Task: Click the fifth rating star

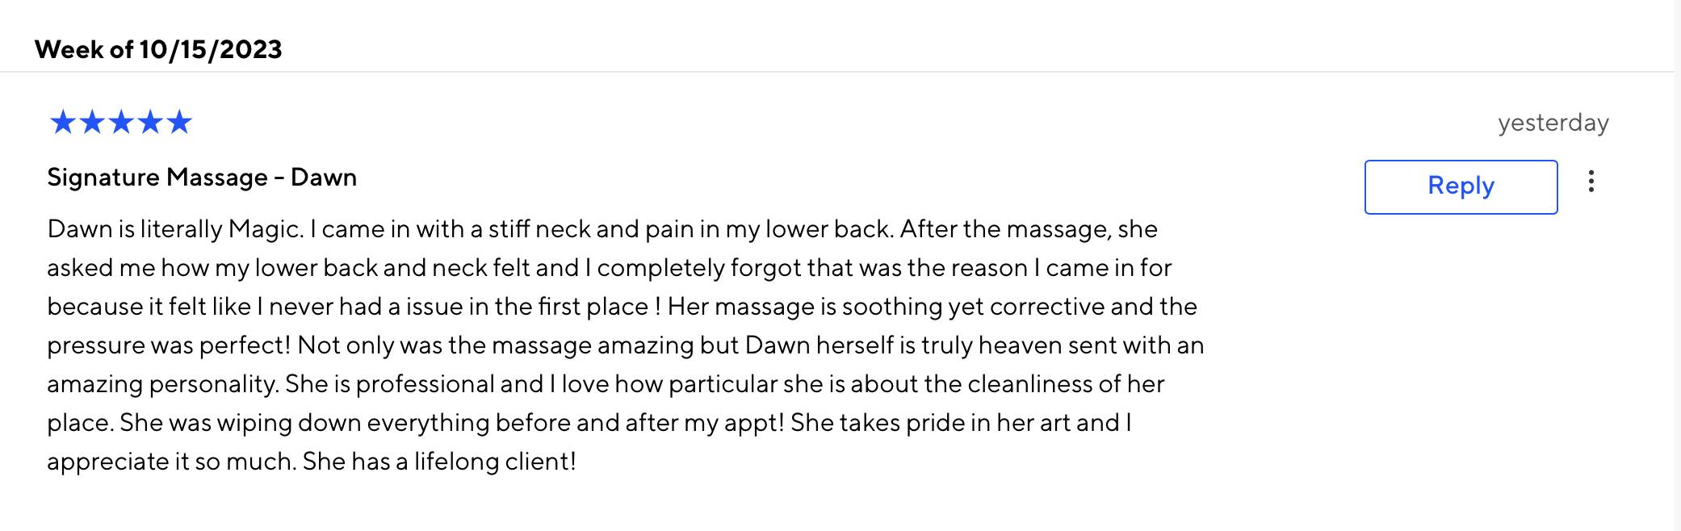Action: click(178, 123)
